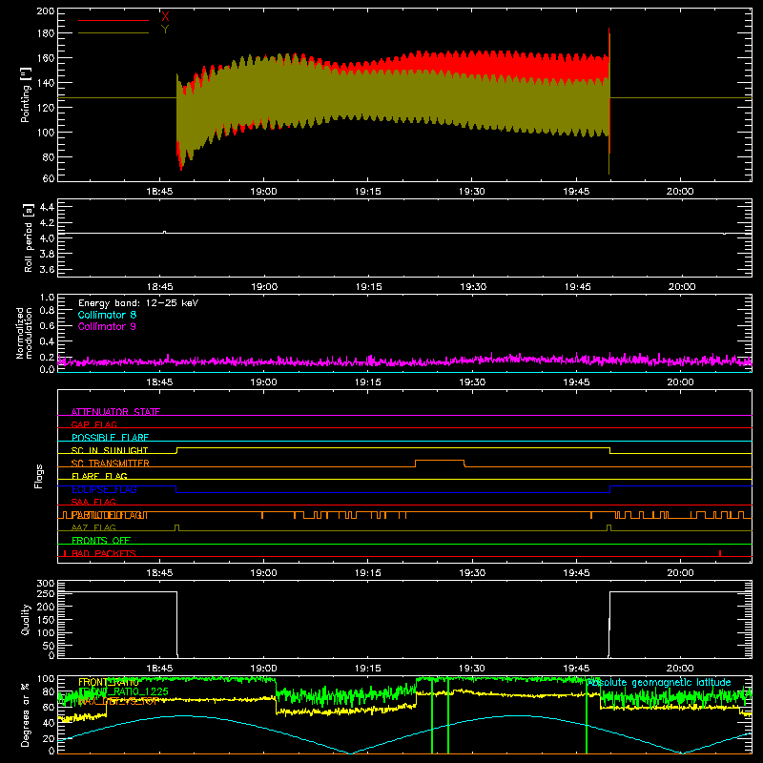Click the Energy band: 12-25 keV label
The image size is (763, 763).
(x=138, y=303)
